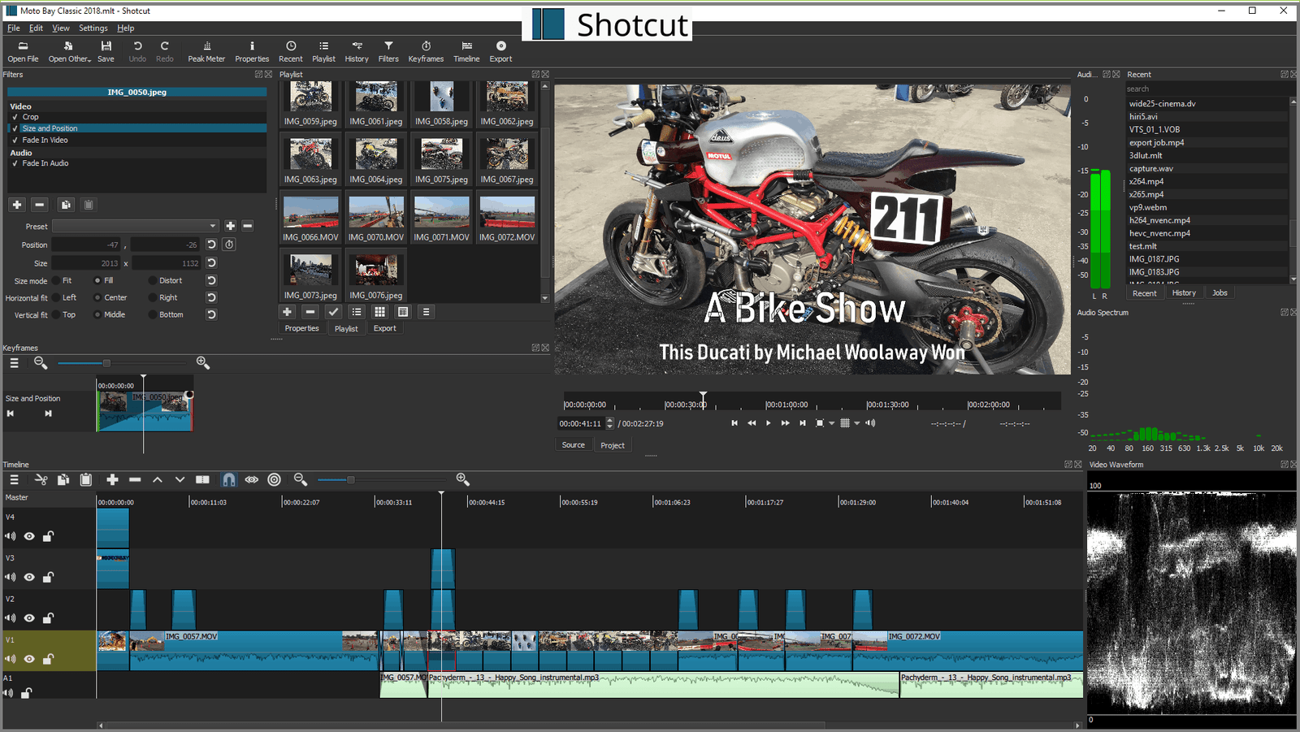
Task: Click the Save toolbar icon
Action: pos(106,51)
